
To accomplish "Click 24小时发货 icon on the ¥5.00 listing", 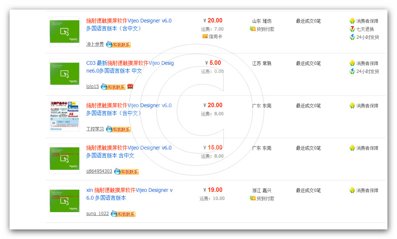I will coord(352,71).
